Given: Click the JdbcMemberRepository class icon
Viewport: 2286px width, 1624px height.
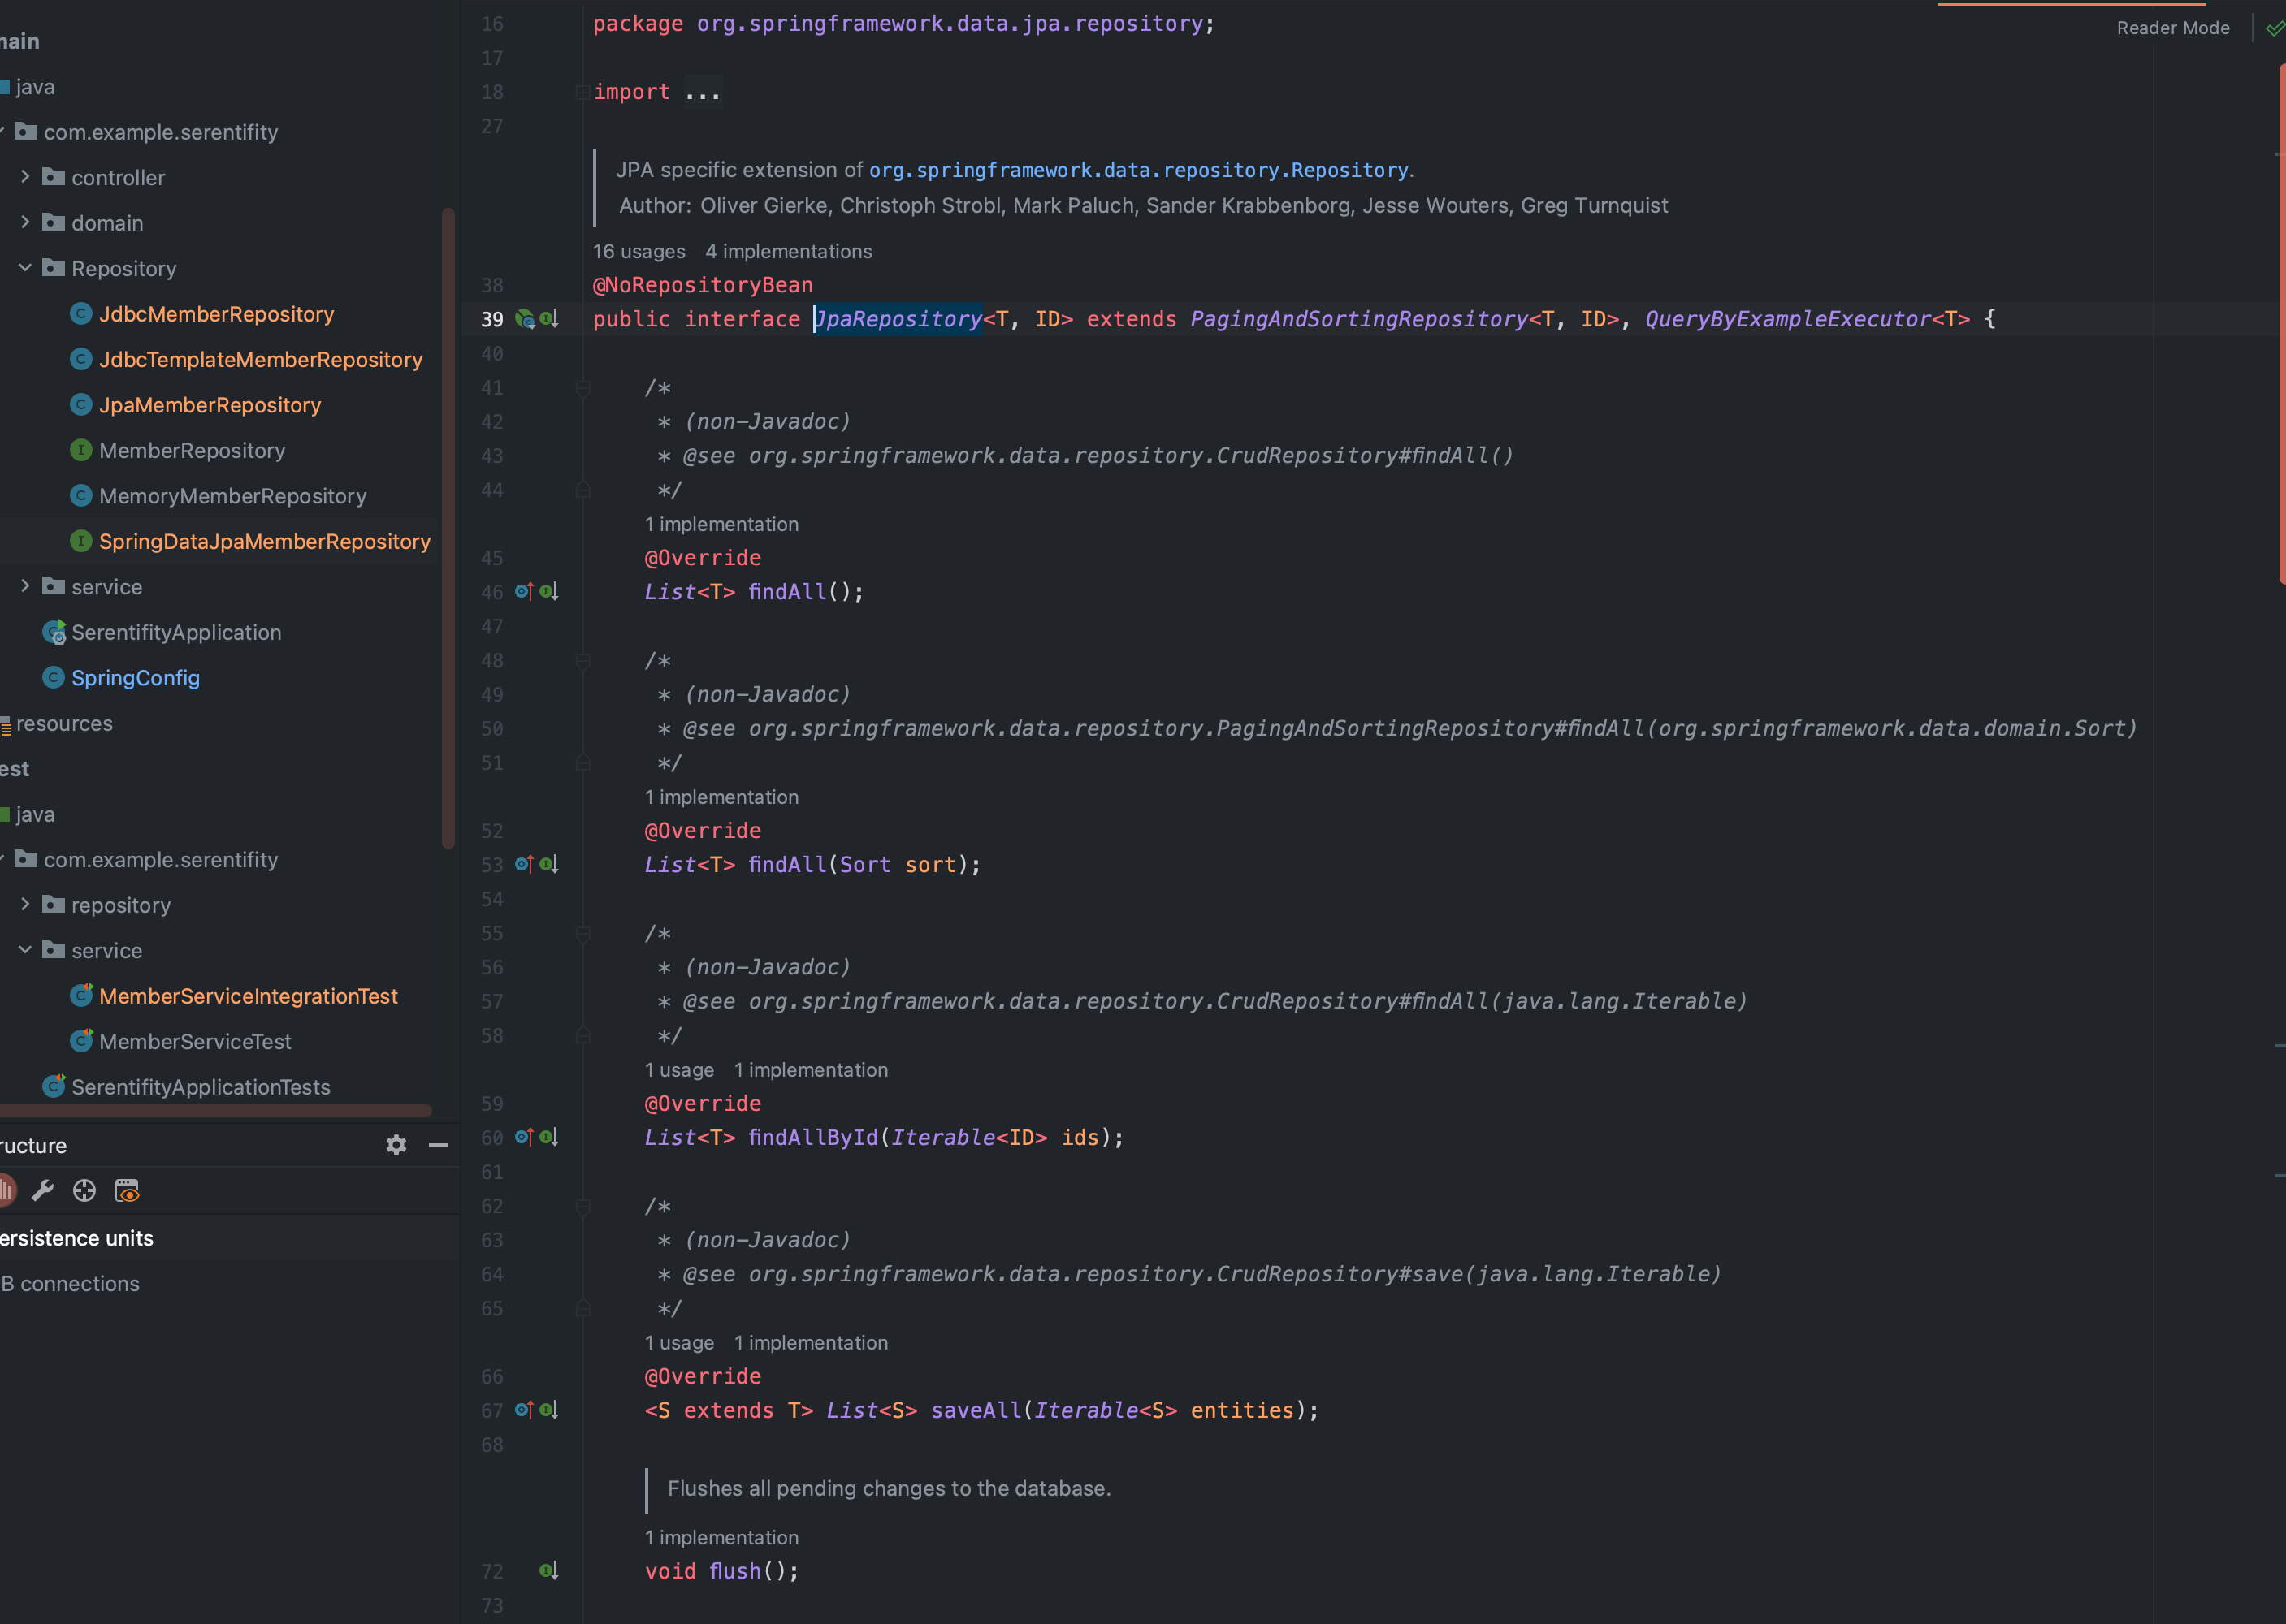Looking at the screenshot, I should [81, 314].
